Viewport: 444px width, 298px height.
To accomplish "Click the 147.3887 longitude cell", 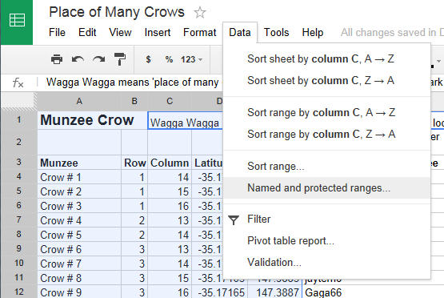I will 275,292.
